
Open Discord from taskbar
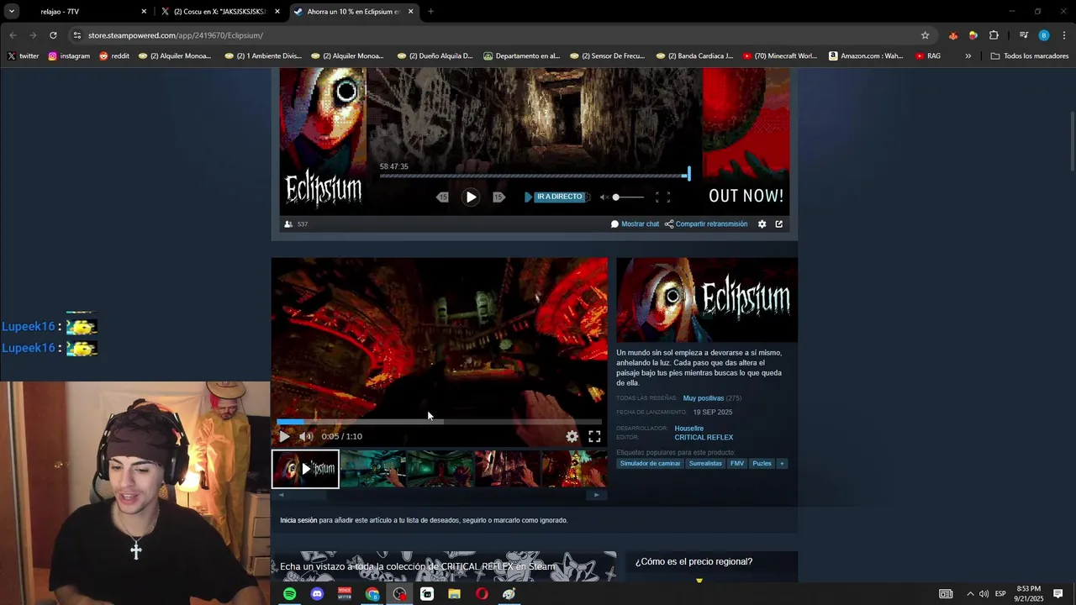tap(317, 594)
